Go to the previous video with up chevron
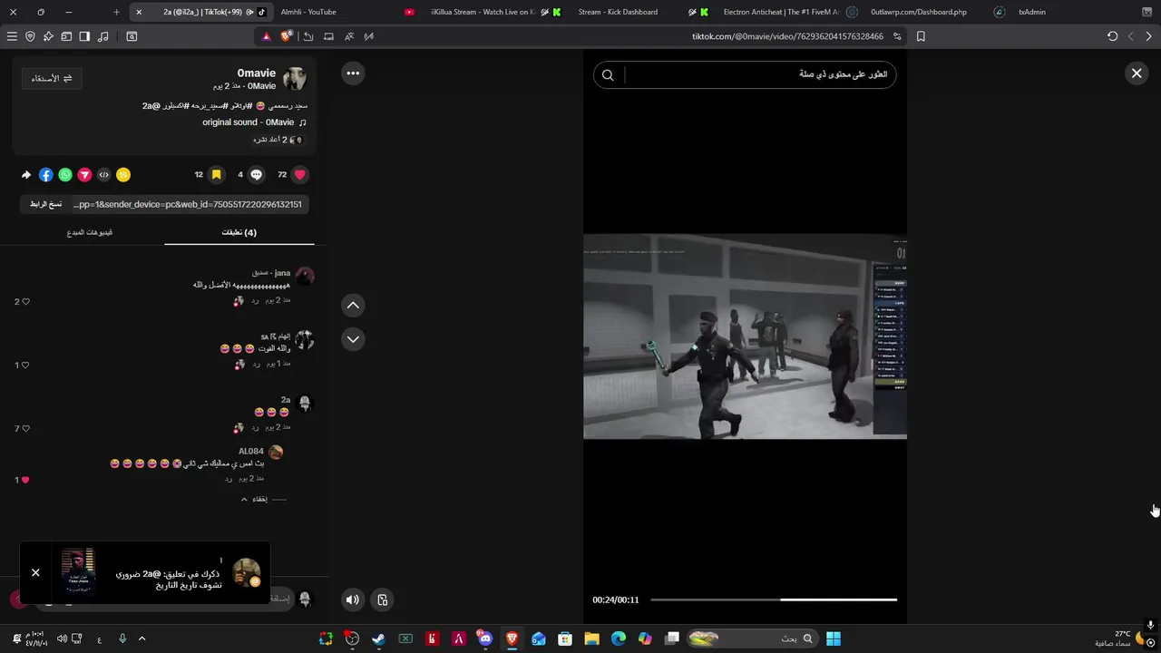 (x=353, y=305)
